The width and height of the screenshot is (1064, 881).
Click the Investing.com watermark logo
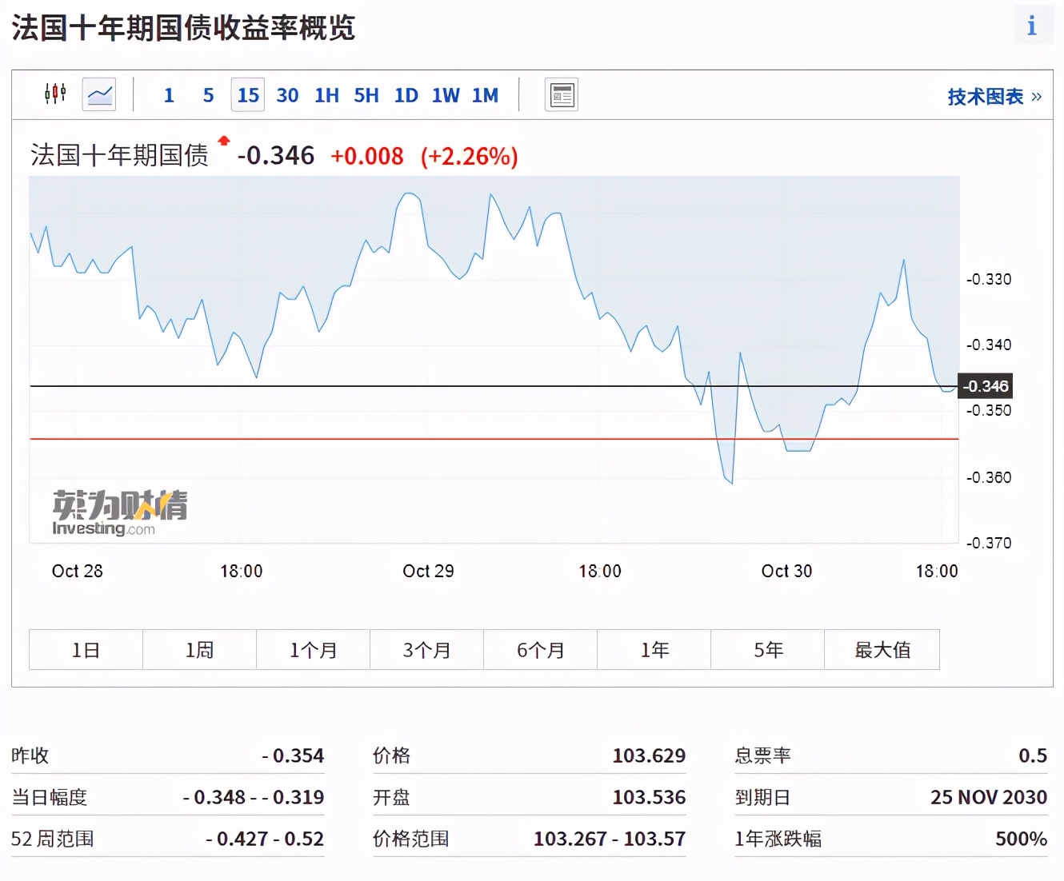coord(120,512)
